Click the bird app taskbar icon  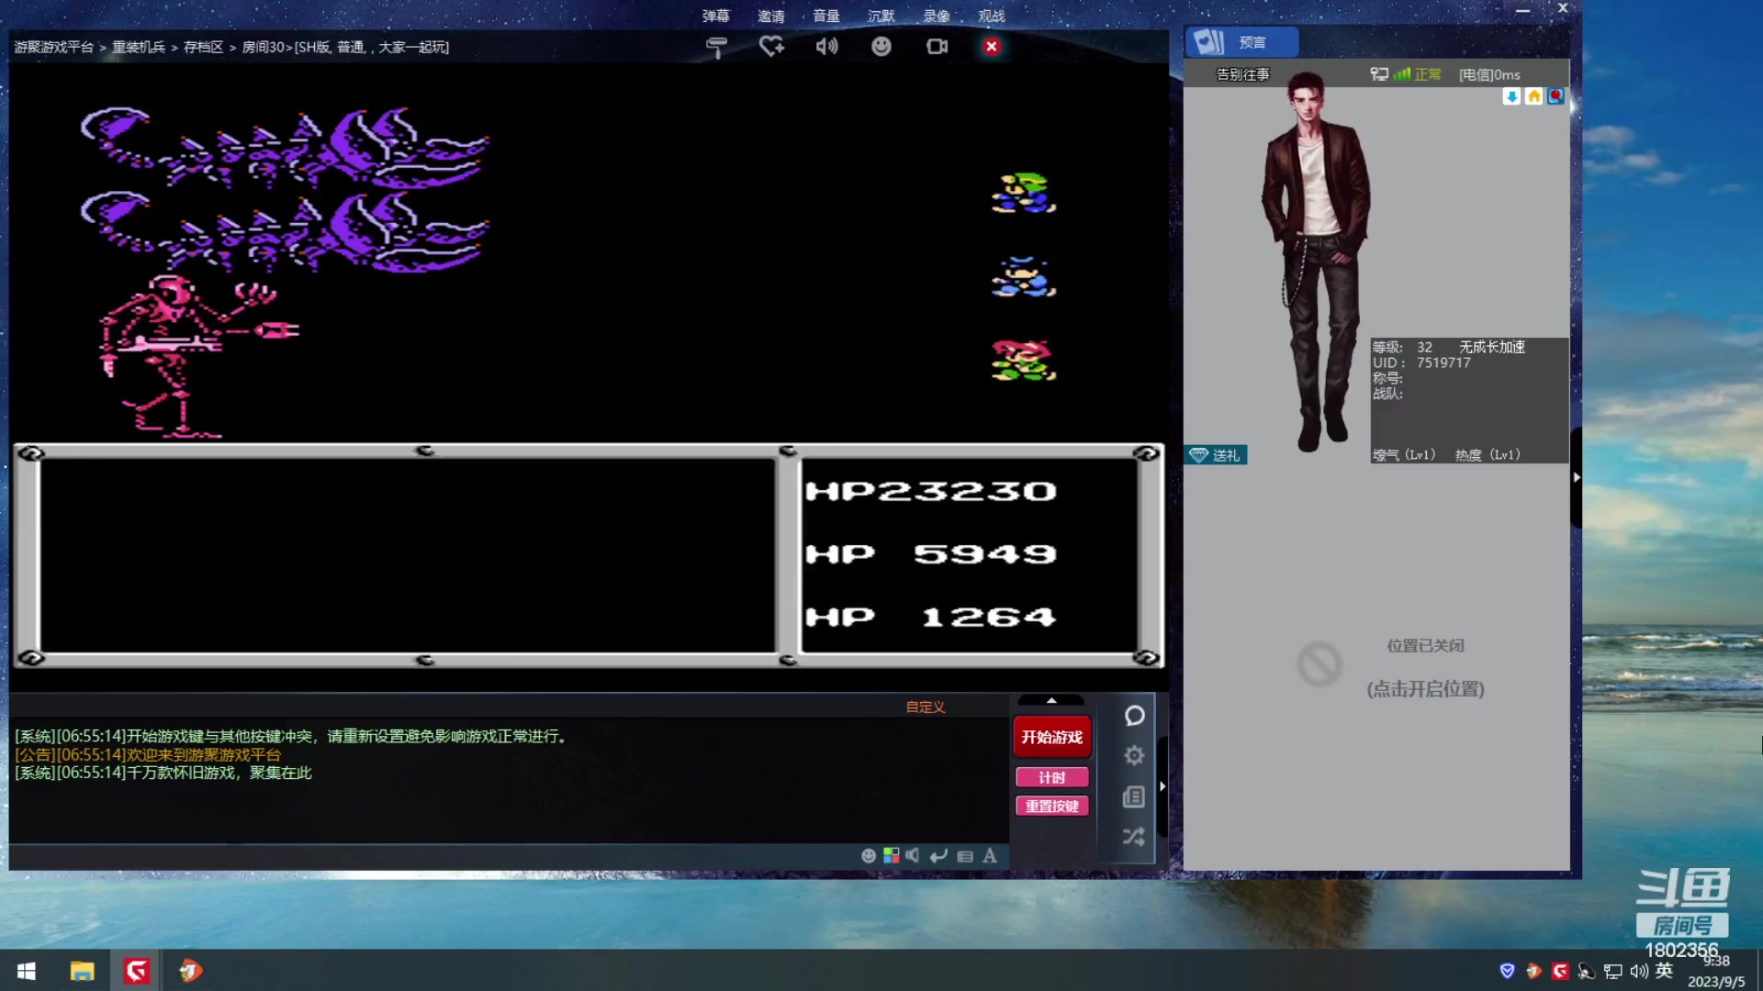click(190, 971)
